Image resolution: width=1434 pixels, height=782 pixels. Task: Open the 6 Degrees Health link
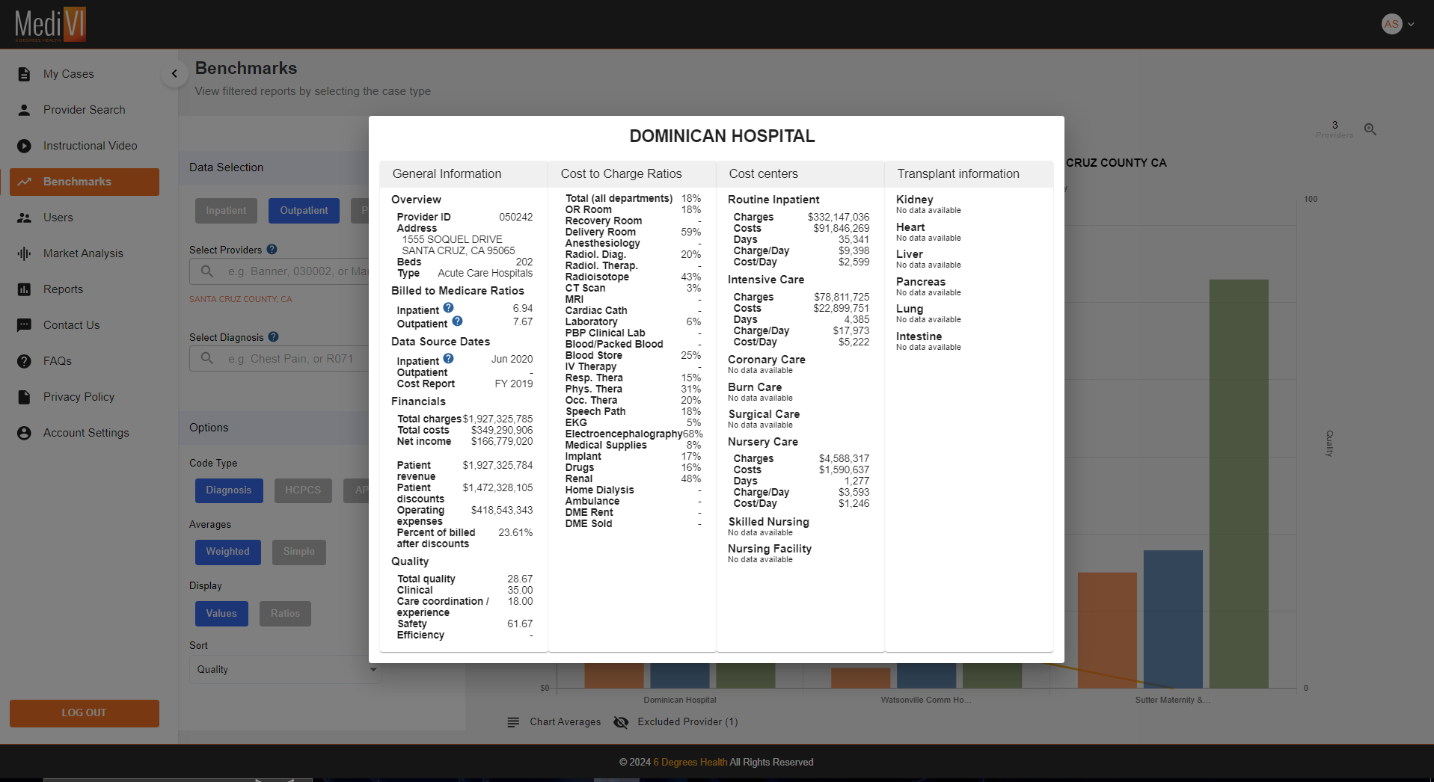(x=690, y=763)
